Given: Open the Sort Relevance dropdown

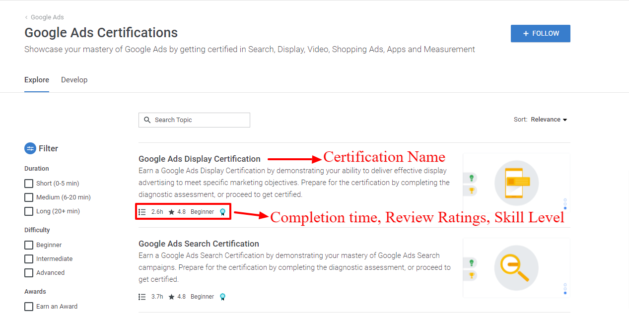Looking at the screenshot, I should coord(549,120).
